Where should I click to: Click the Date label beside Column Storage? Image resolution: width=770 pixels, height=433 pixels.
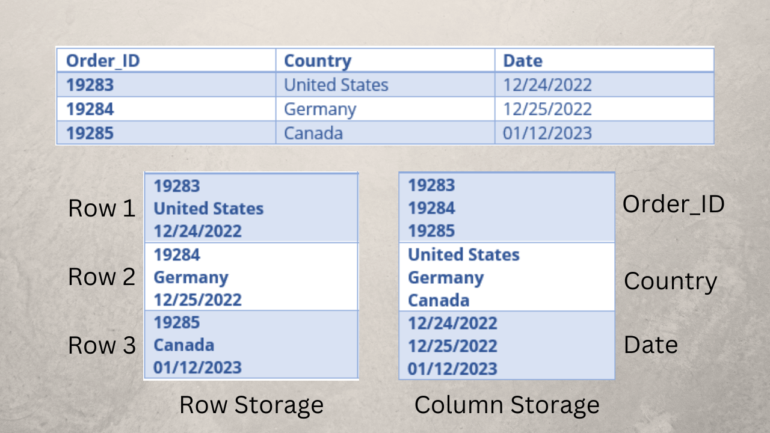(651, 345)
